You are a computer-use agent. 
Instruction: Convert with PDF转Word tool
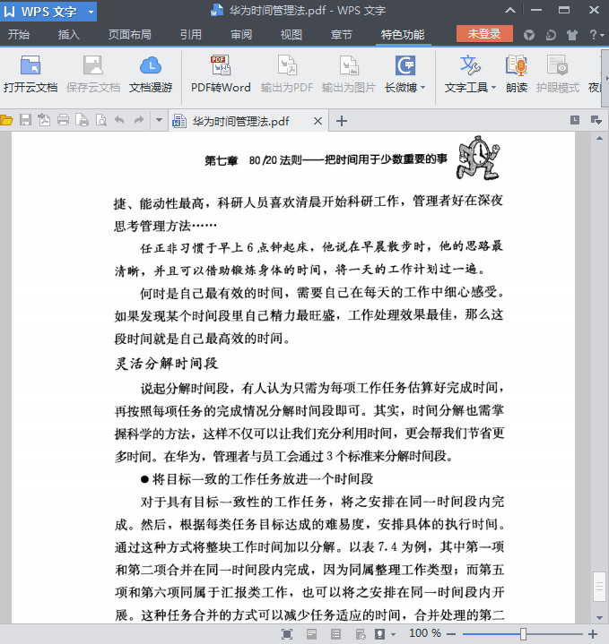(221, 74)
